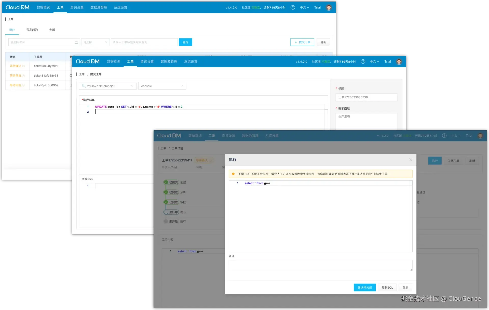
Task: Click the user avatar in the submit ticket window
Action: (399, 61)
